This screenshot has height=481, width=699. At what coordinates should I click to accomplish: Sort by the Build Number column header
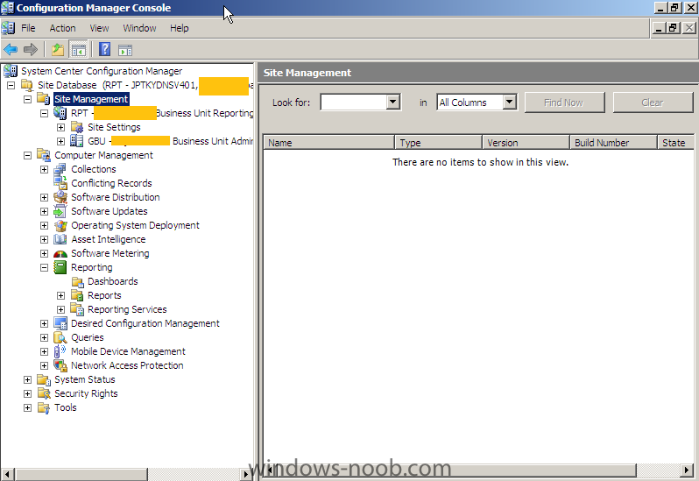[x=613, y=143]
